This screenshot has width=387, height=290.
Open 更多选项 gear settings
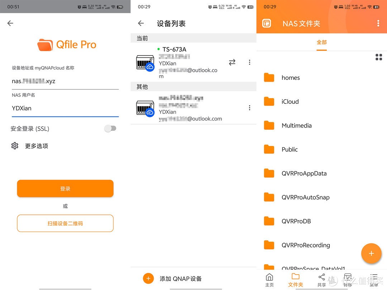click(15, 146)
